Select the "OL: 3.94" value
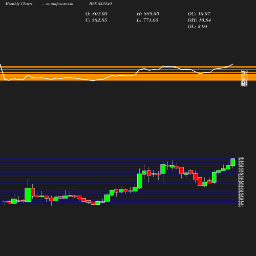The image size is (256, 256). [198, 27]
